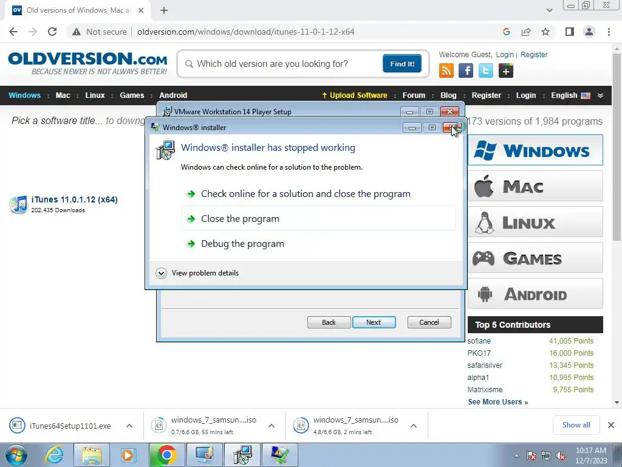This screenshot has width=622, height=467.
Task: Open the Register link next to Welcome Guest
Action: click(x=534, y=55)
